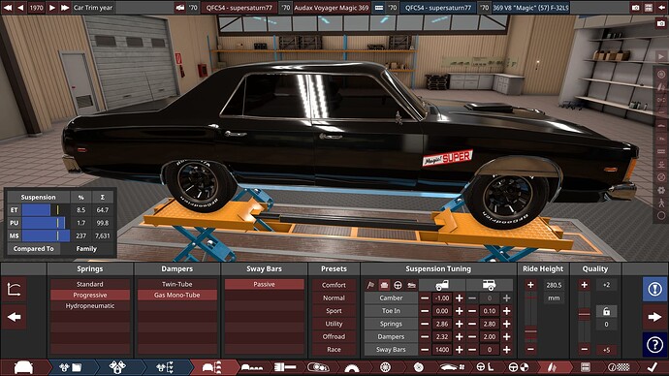Open the car model tab icon
Image resolution: width=669 pixels, height=376 pixels.
(x=23, y=367)
